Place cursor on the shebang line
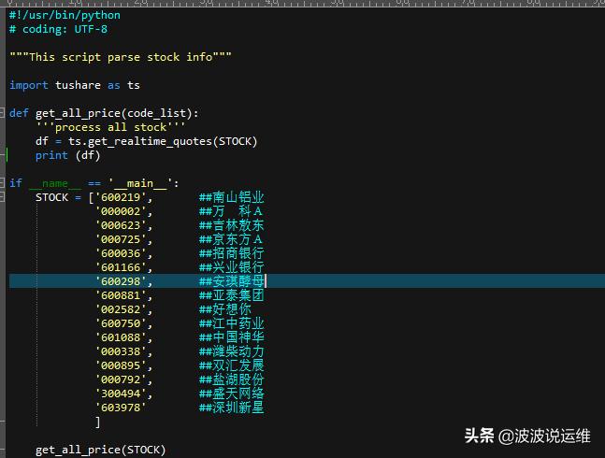The image size is (605, 458). coord(65,15)
